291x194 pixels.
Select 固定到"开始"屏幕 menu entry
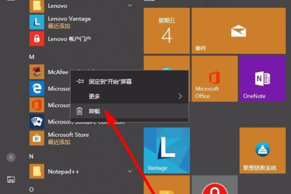click(x=129, y=81)
